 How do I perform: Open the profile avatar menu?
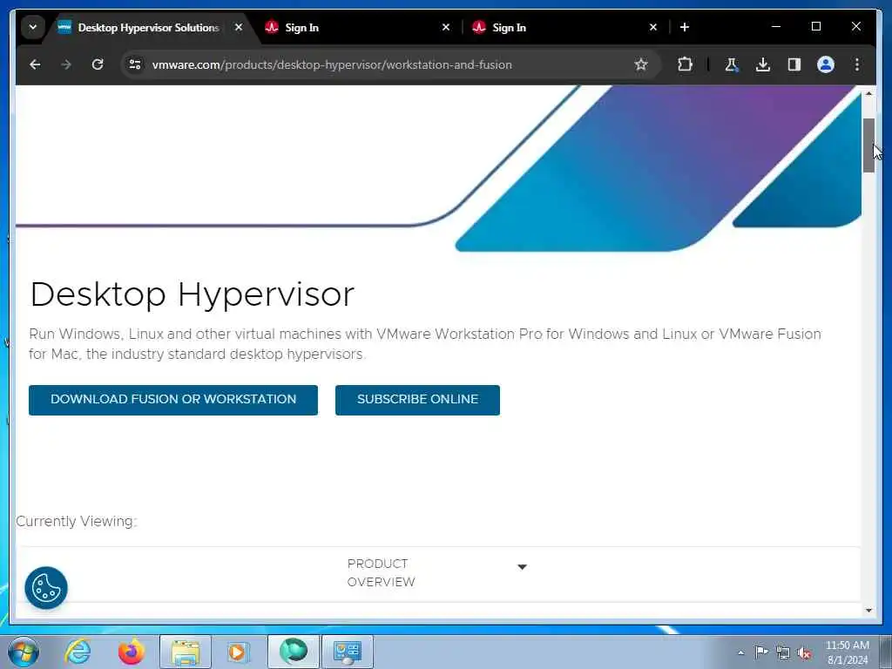826,64
